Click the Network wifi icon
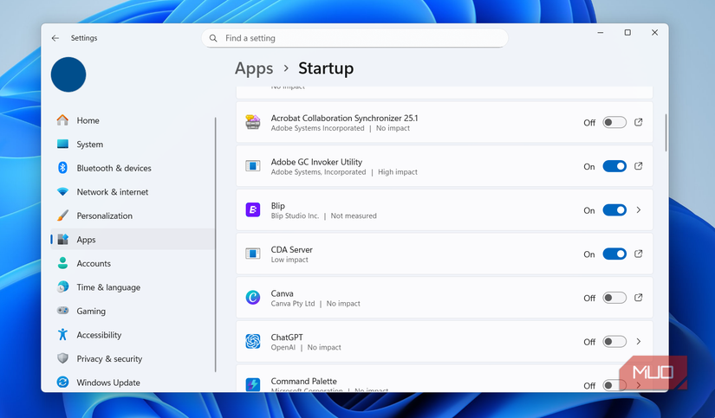This screenshot has width=715, height=418. (62, 192)
